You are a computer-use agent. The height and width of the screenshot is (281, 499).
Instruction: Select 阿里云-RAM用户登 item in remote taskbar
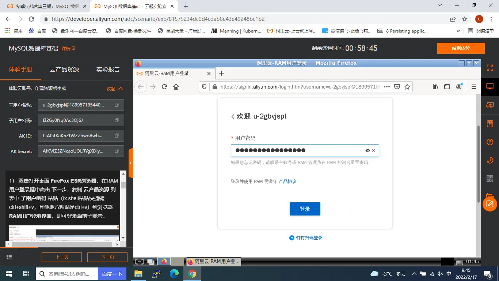tap(213, 262)
